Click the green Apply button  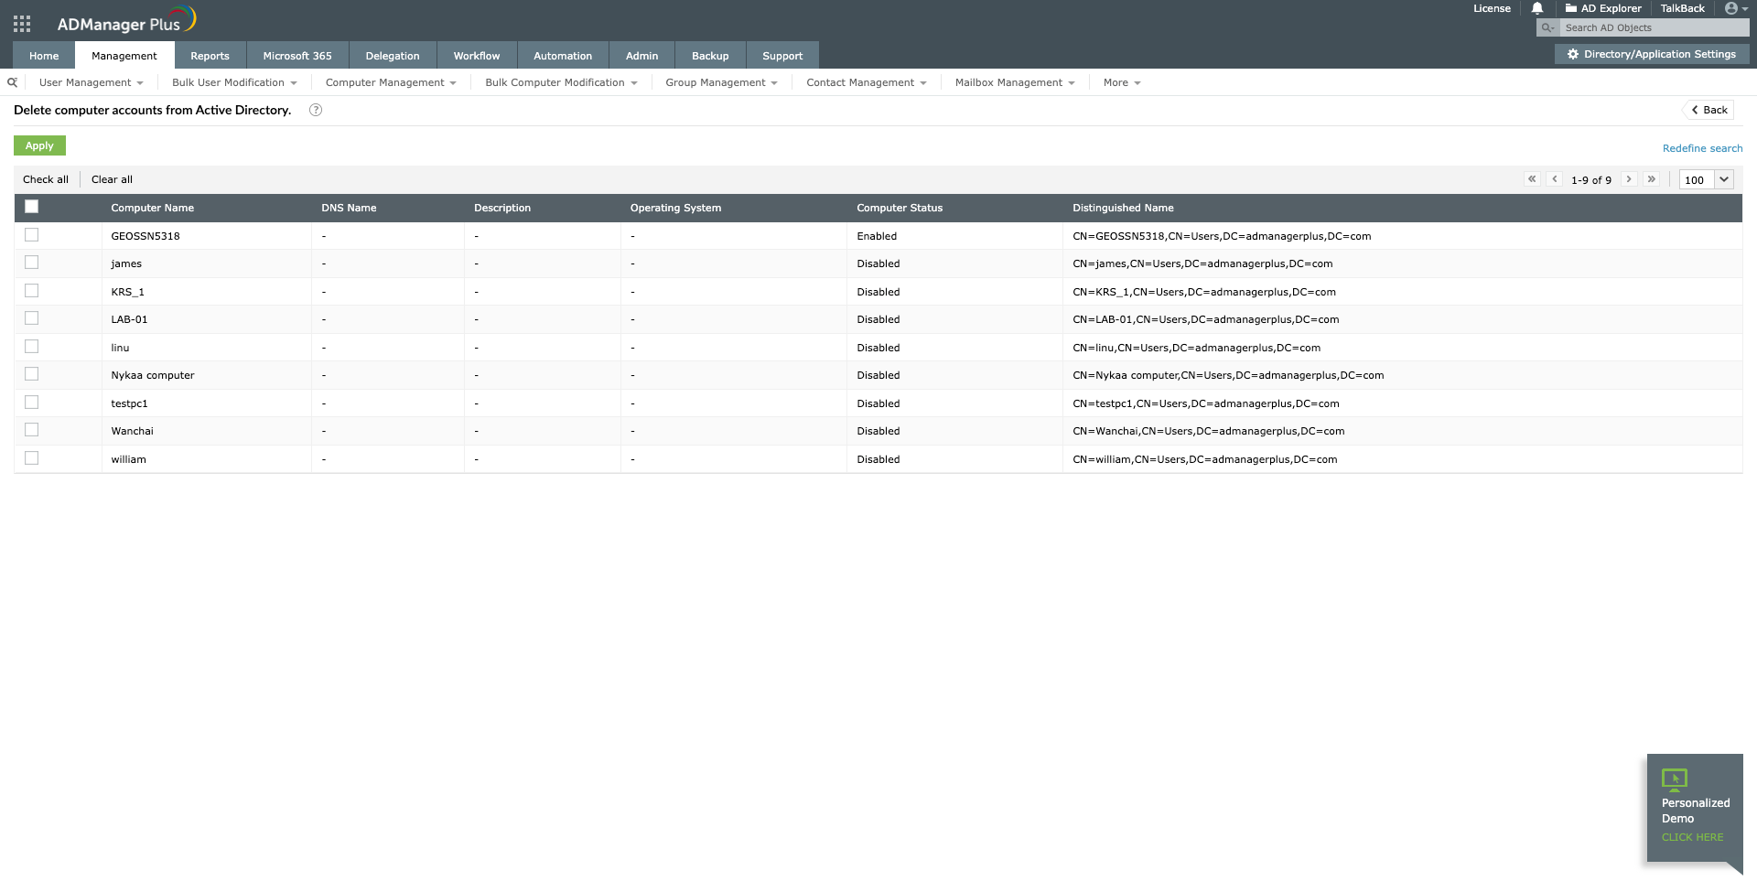pyautogui.click(x=39, y=145)
